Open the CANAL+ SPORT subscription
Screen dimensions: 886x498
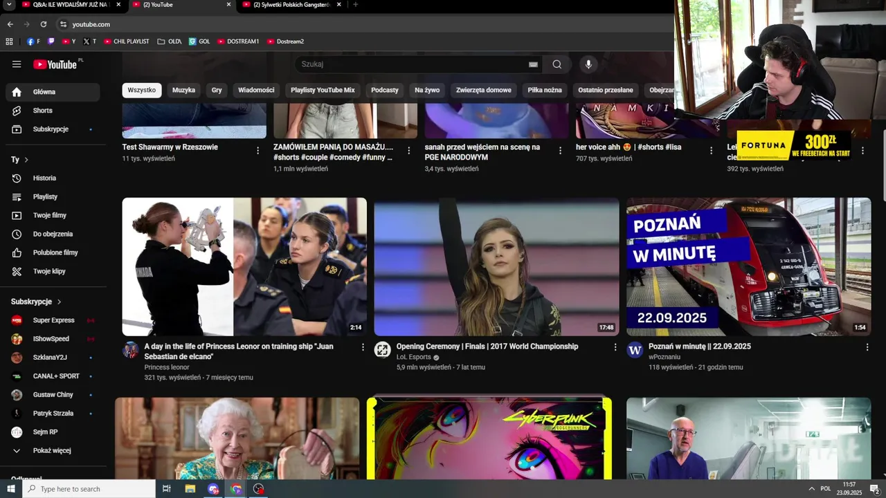[x=56, y=376]
